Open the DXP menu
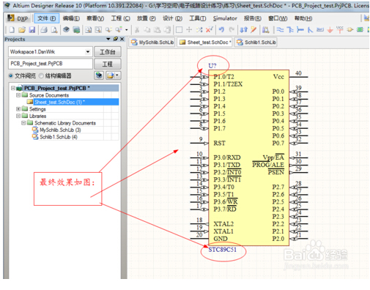This screenshot has width=370, height=290. coord(18,18)
